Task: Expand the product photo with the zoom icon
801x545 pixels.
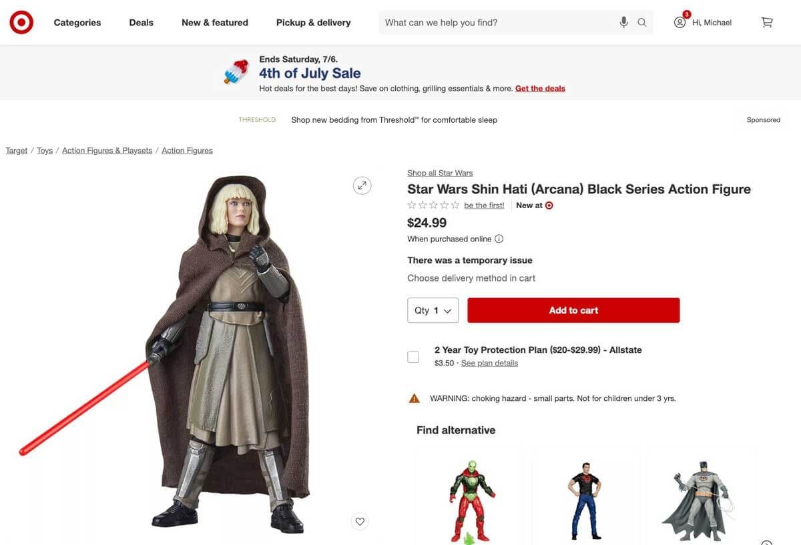Action: (x=362, y=185)
